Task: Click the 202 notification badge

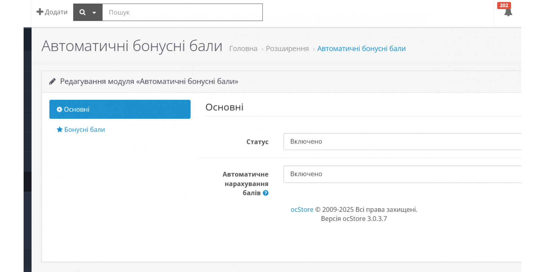Action: tap(504, 5)
